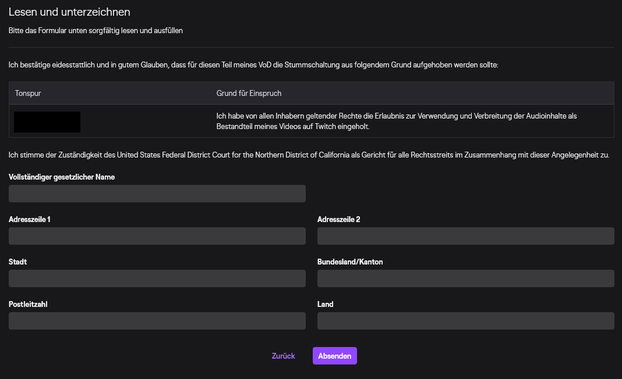Click the 'Adresszeile 2' label text
Image resolution: width=622 pixels, height=379 pixels.
click(x=339, y=219)
